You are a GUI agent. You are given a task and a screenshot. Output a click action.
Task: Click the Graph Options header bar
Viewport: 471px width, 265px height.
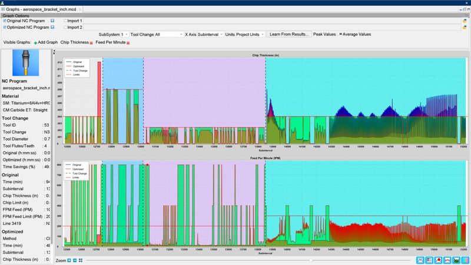pos(235,15)
